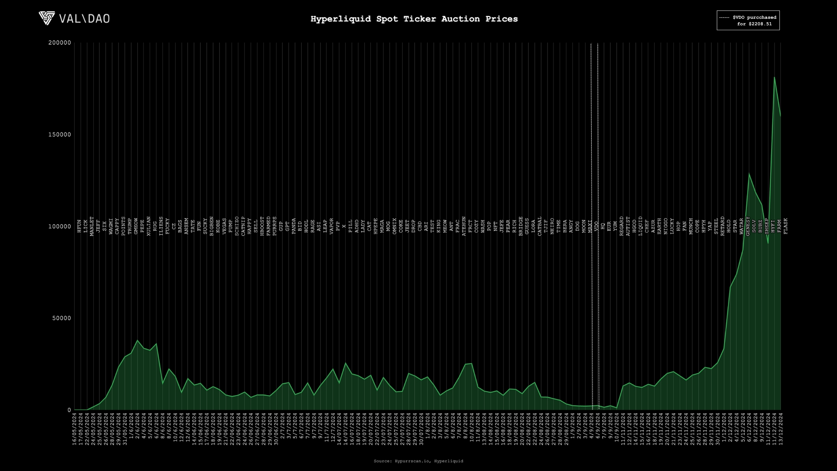Click the 10/9/2024 date label
837x471 pixels.
(617, 428)
